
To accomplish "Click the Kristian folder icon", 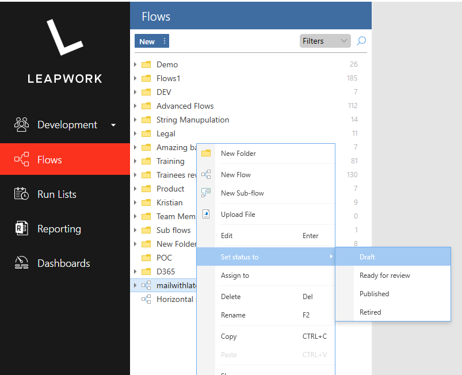I will click(x=146, y=202).
